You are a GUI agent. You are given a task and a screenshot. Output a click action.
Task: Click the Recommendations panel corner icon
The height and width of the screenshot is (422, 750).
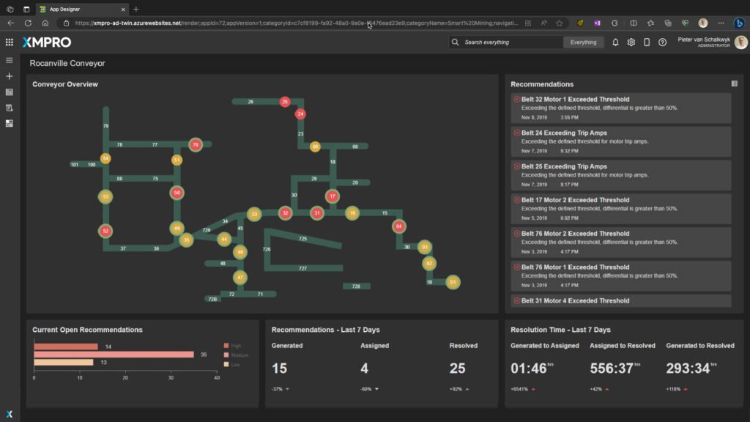(x=735, y=84)
